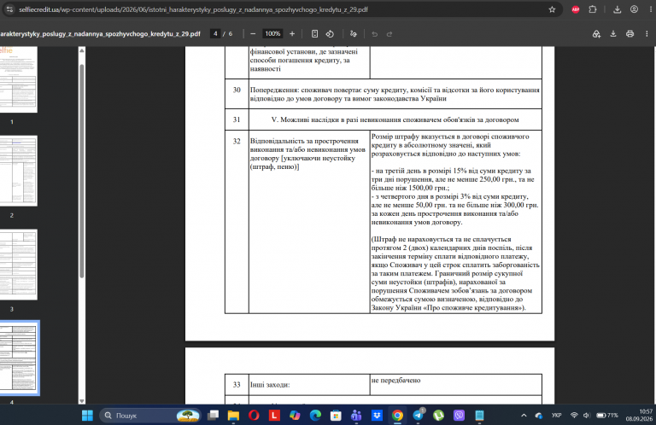656x425 pixels.
Task: Click the thumbnail panel scroll down arrow
Action: (82, 401)
